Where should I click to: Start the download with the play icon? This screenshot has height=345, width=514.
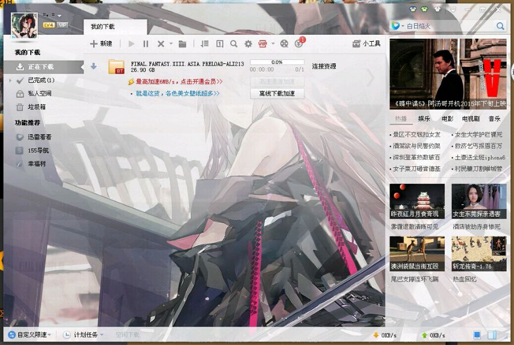(x=131, y=43)
